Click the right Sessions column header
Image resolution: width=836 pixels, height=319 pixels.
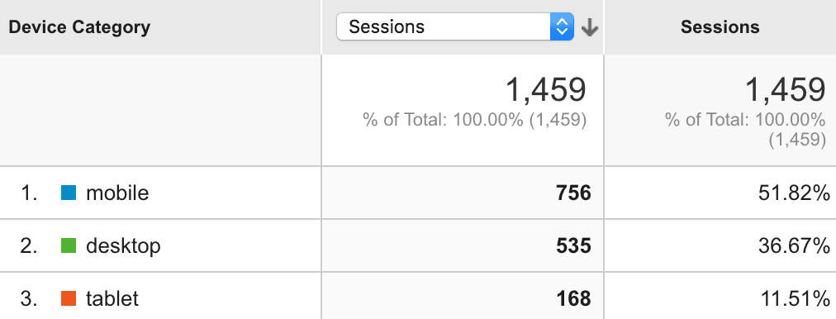click(720, 26)
